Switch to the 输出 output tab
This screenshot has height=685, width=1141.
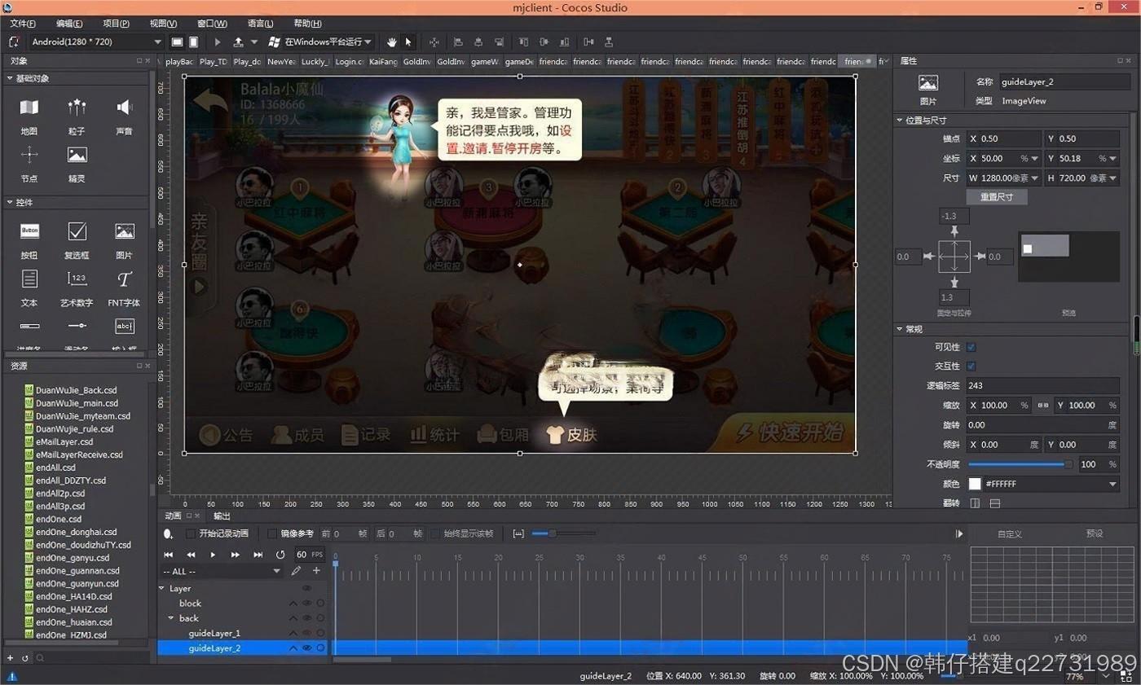pos(222,516)
